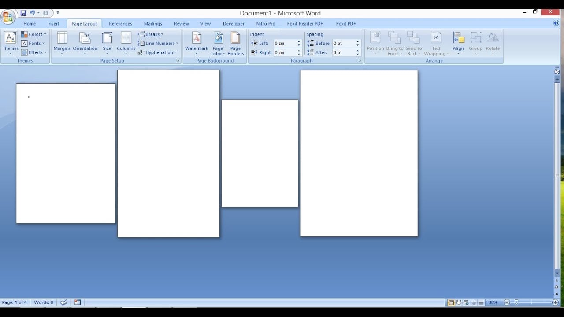The width and height of the screenshot is (564, 317).
Task: Switch to the Mailings tab
Action: click(x=153, y=24)
